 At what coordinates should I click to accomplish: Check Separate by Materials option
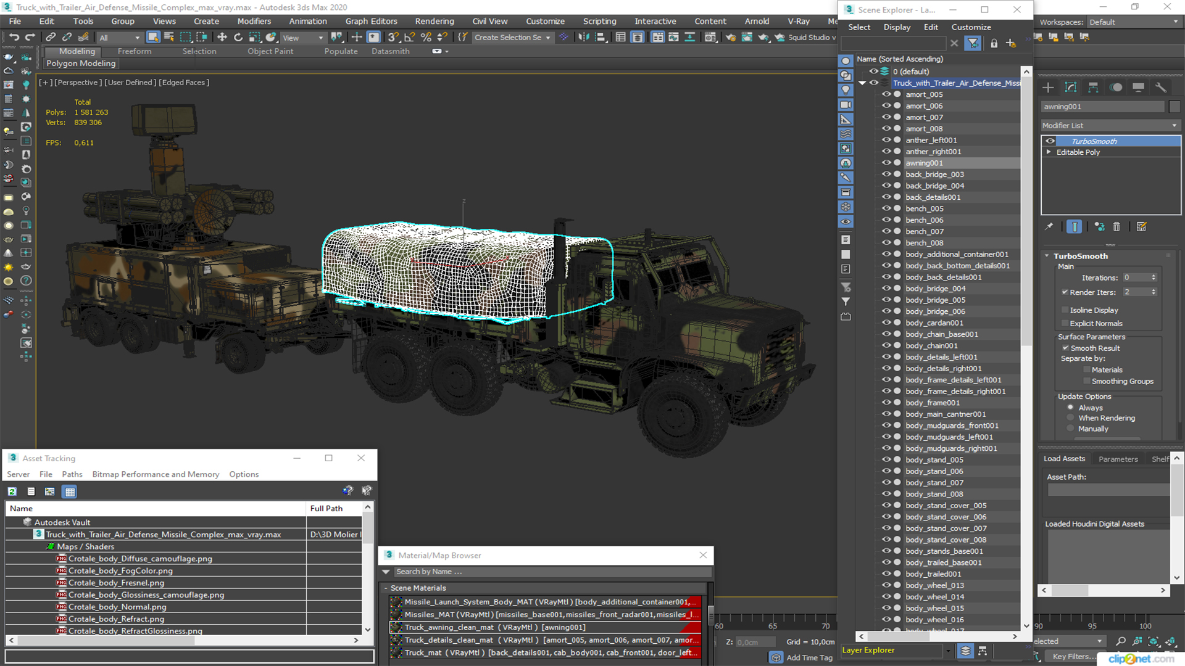pyautogui.click(x=1087, y=370)
